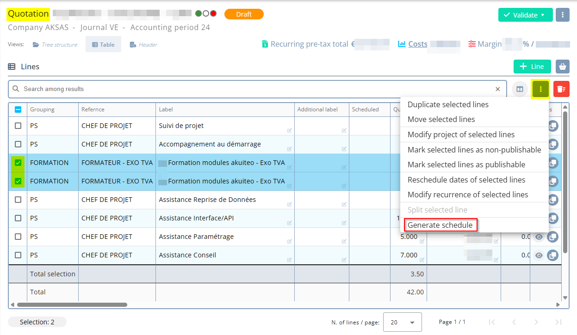
Task: Click the add Line button
Action: point(532,67)
